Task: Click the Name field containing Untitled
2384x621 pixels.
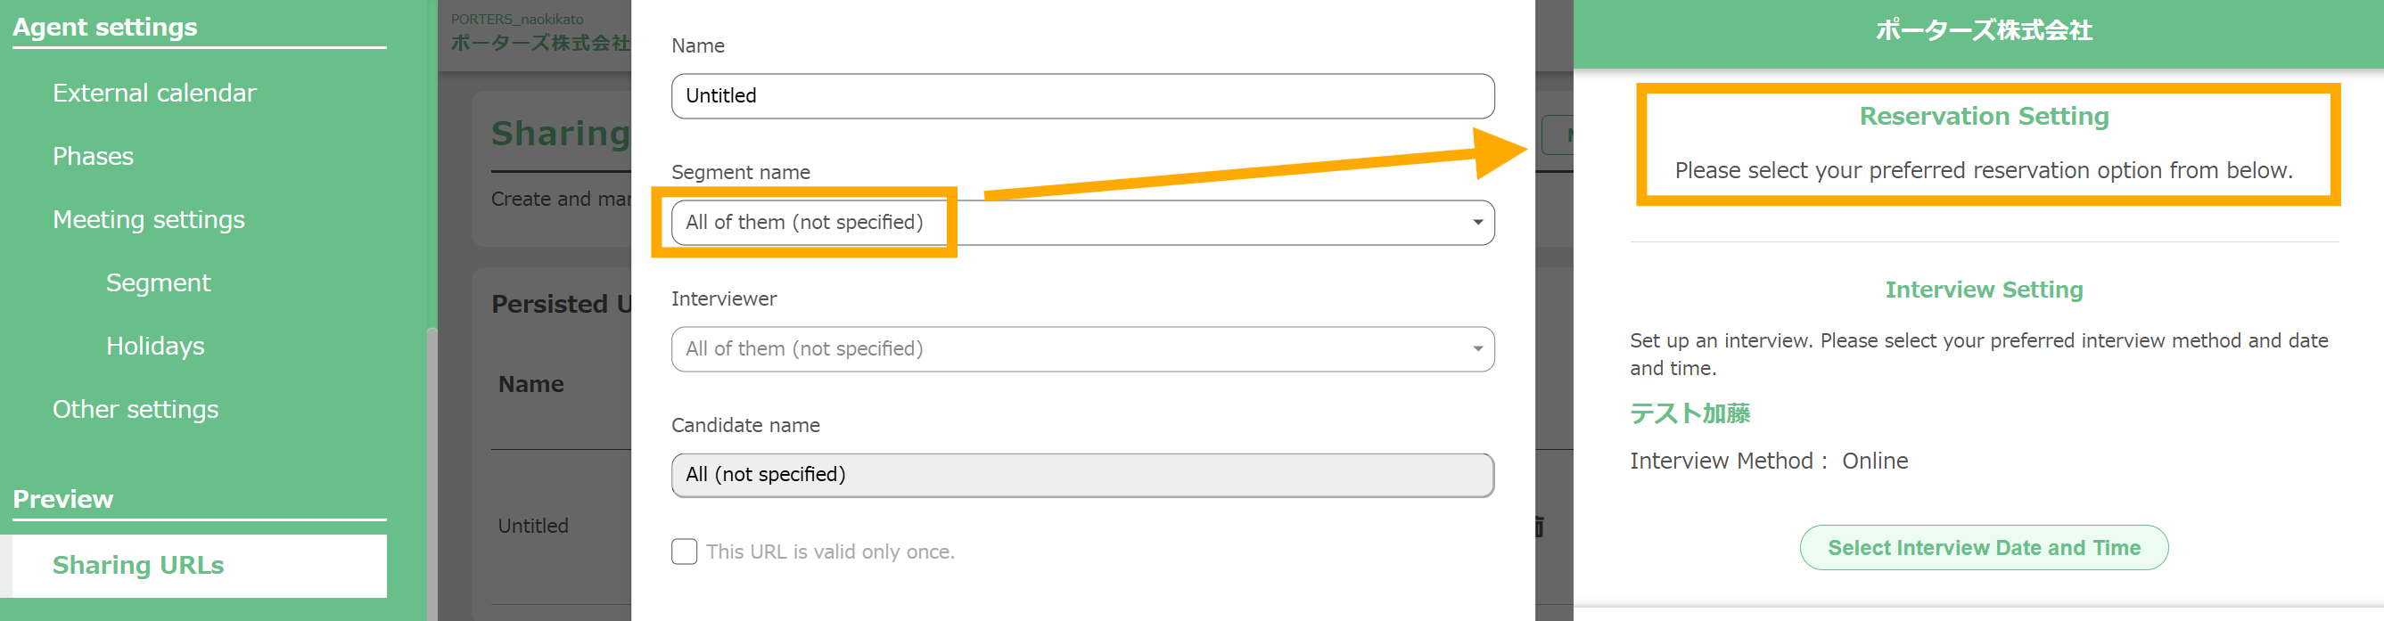Action: (x=1081, y=96)
